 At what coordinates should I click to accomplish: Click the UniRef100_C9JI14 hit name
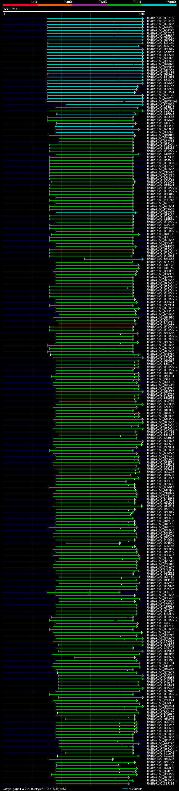coord(161,784)
